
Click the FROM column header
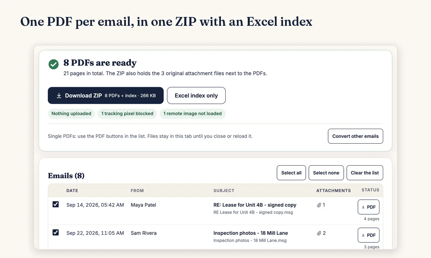click(x=137, y=190)
